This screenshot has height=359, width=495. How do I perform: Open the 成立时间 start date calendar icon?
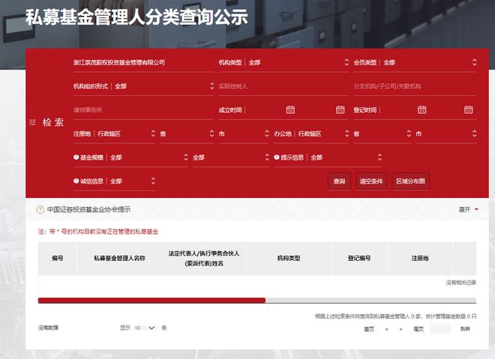(x=290, y=109)
